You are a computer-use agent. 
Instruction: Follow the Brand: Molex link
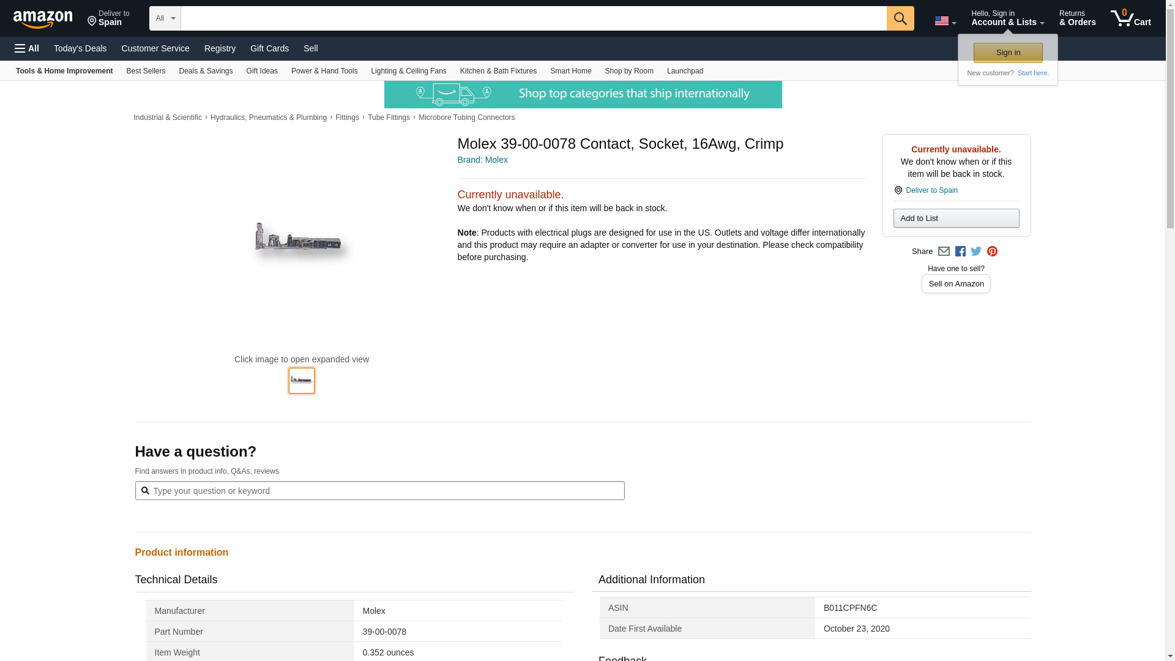tap(482, 160)
